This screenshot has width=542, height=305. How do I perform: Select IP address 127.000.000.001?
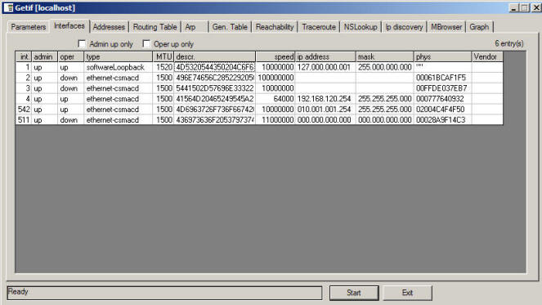point(325,67)
